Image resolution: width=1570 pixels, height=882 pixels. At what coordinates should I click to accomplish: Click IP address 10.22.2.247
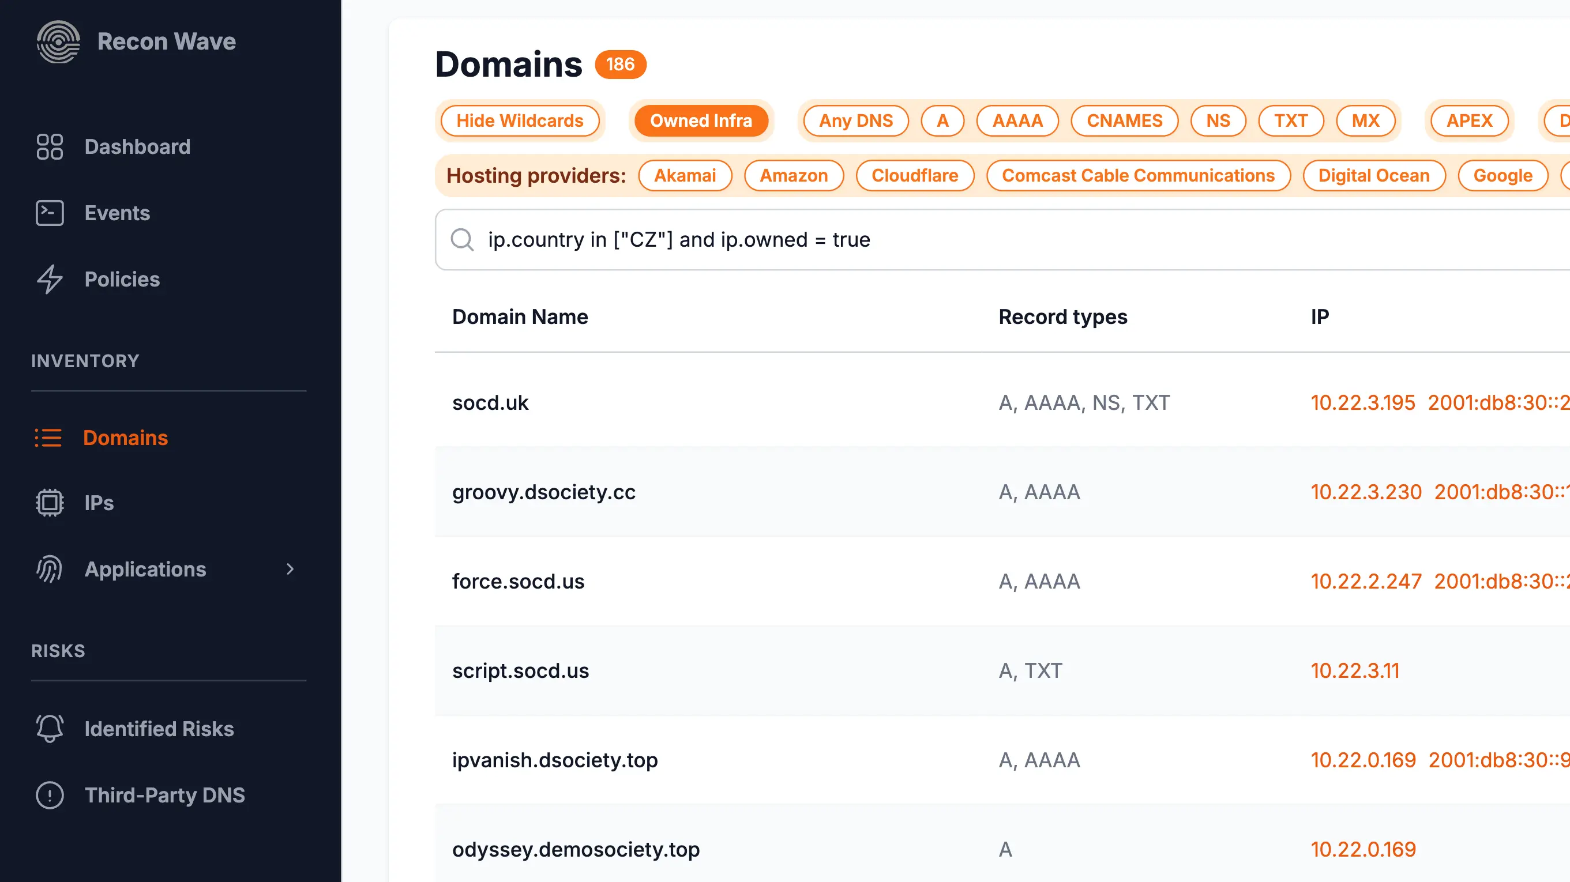(x=1366, y=582)
